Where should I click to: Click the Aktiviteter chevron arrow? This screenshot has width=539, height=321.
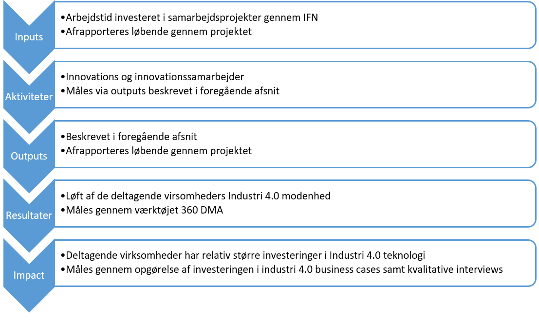pos(29,97)
